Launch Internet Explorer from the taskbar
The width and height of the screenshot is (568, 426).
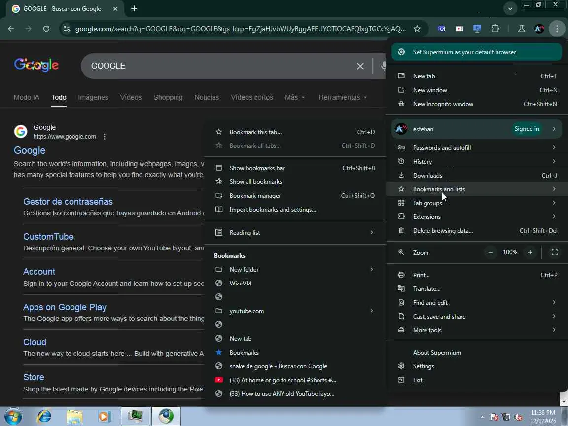click(x=44, y=416)
